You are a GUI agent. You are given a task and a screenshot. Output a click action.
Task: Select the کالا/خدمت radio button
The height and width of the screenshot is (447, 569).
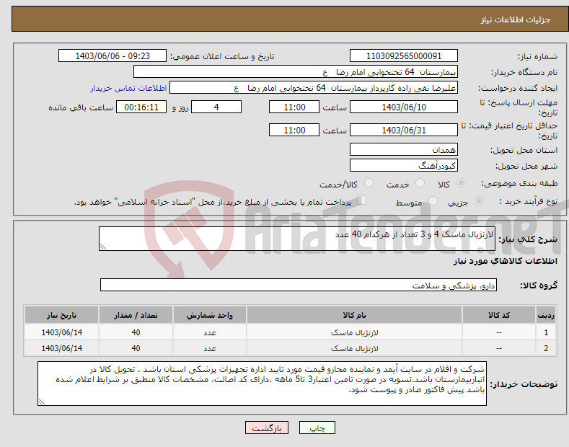(x=369, y=183)
